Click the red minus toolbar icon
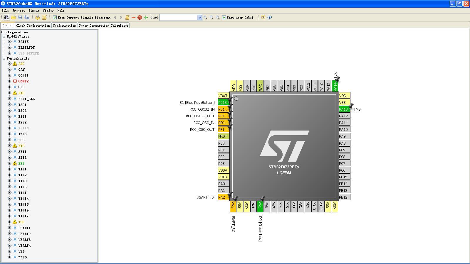Screen dimensions: 470x264 133,18
